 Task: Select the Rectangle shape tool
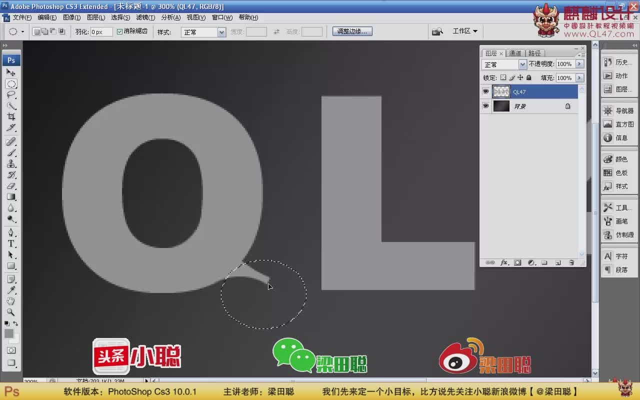click(x=11, y=265)
